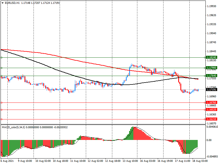Select the 1.16520 red level label

click(x=211, y=110)
